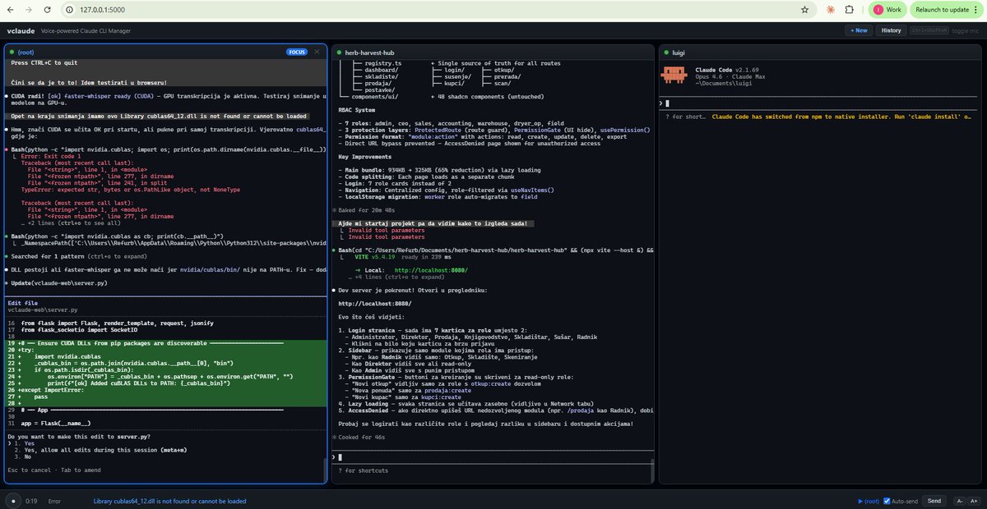Click the Error: Exit code 1 line
987x509 pixels.
point(49,155)
